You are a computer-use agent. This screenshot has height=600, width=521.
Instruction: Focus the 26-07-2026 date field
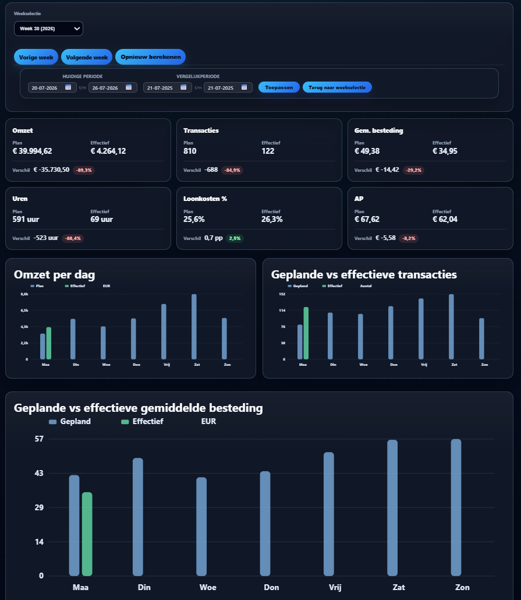pyautogui.click(x=113, y=87)
